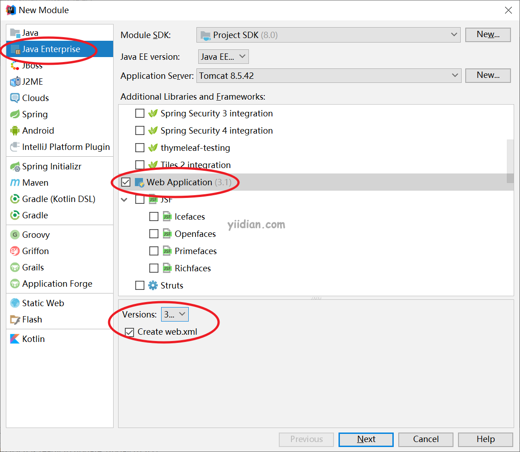Open the Help button
The height and width of the screenshot is (452, 520).
pyautogui.click(x=486, y=439)
